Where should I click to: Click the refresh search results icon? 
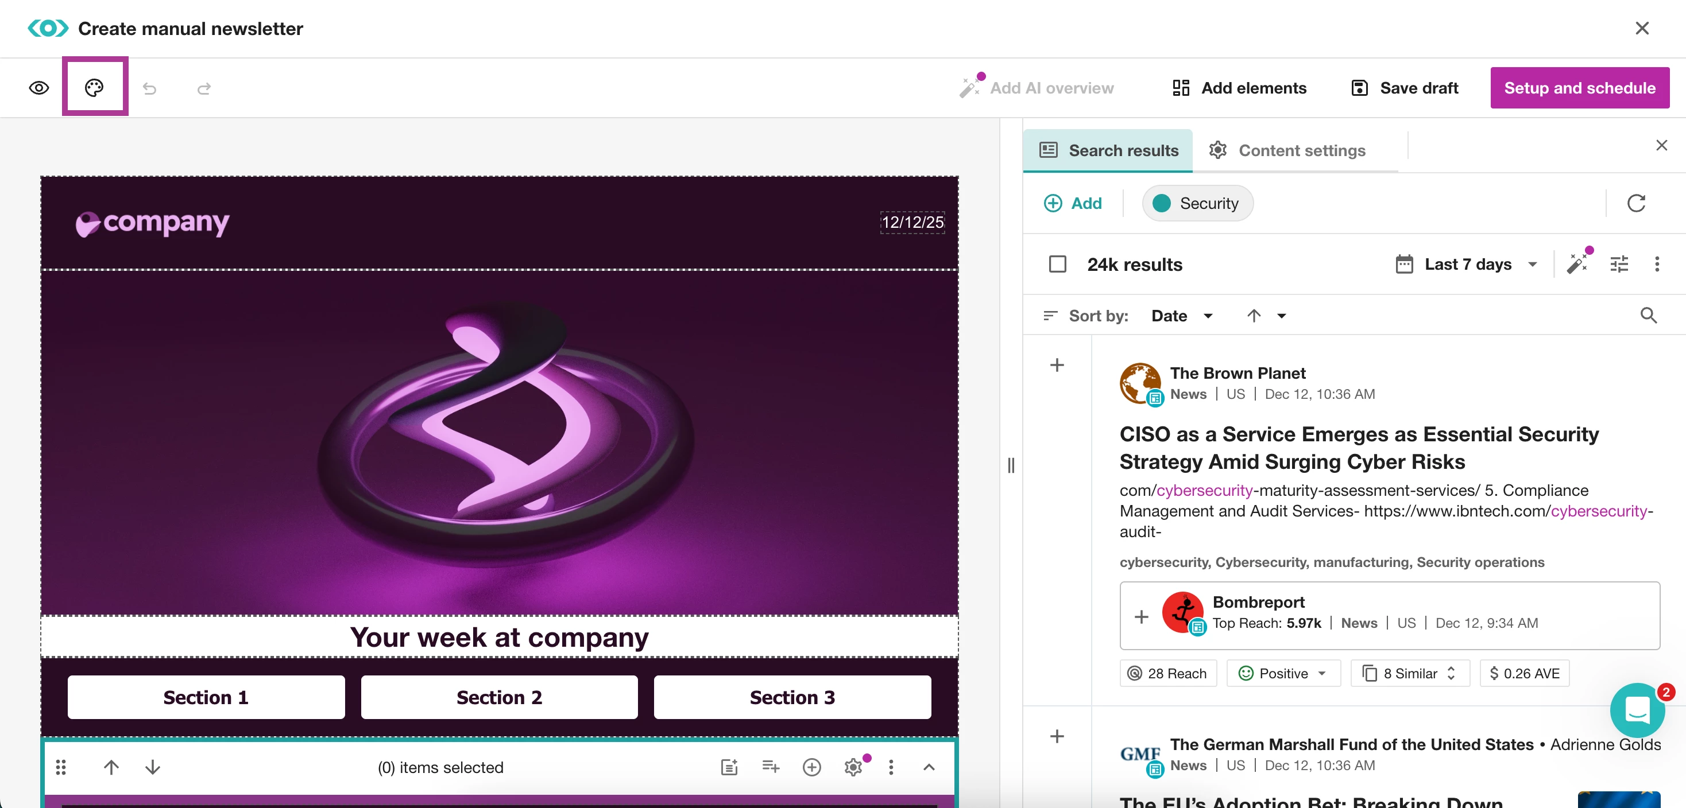click(x=1635, y=204)
